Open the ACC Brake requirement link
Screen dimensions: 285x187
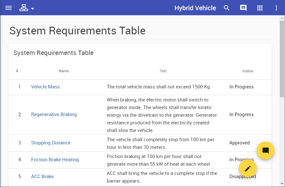point(42,177)
